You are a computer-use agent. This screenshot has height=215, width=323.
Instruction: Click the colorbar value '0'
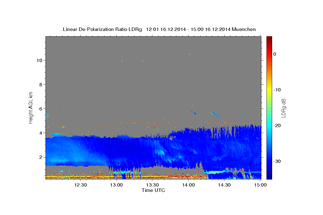(x=275, y=54)
